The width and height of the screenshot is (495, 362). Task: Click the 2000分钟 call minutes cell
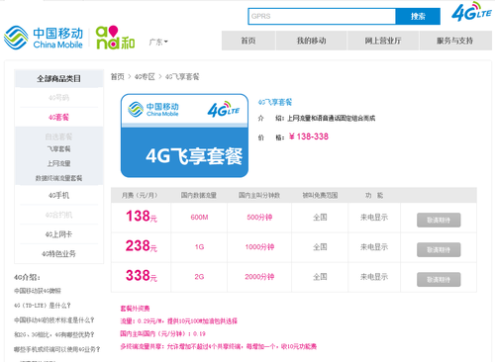pos(259,277)
